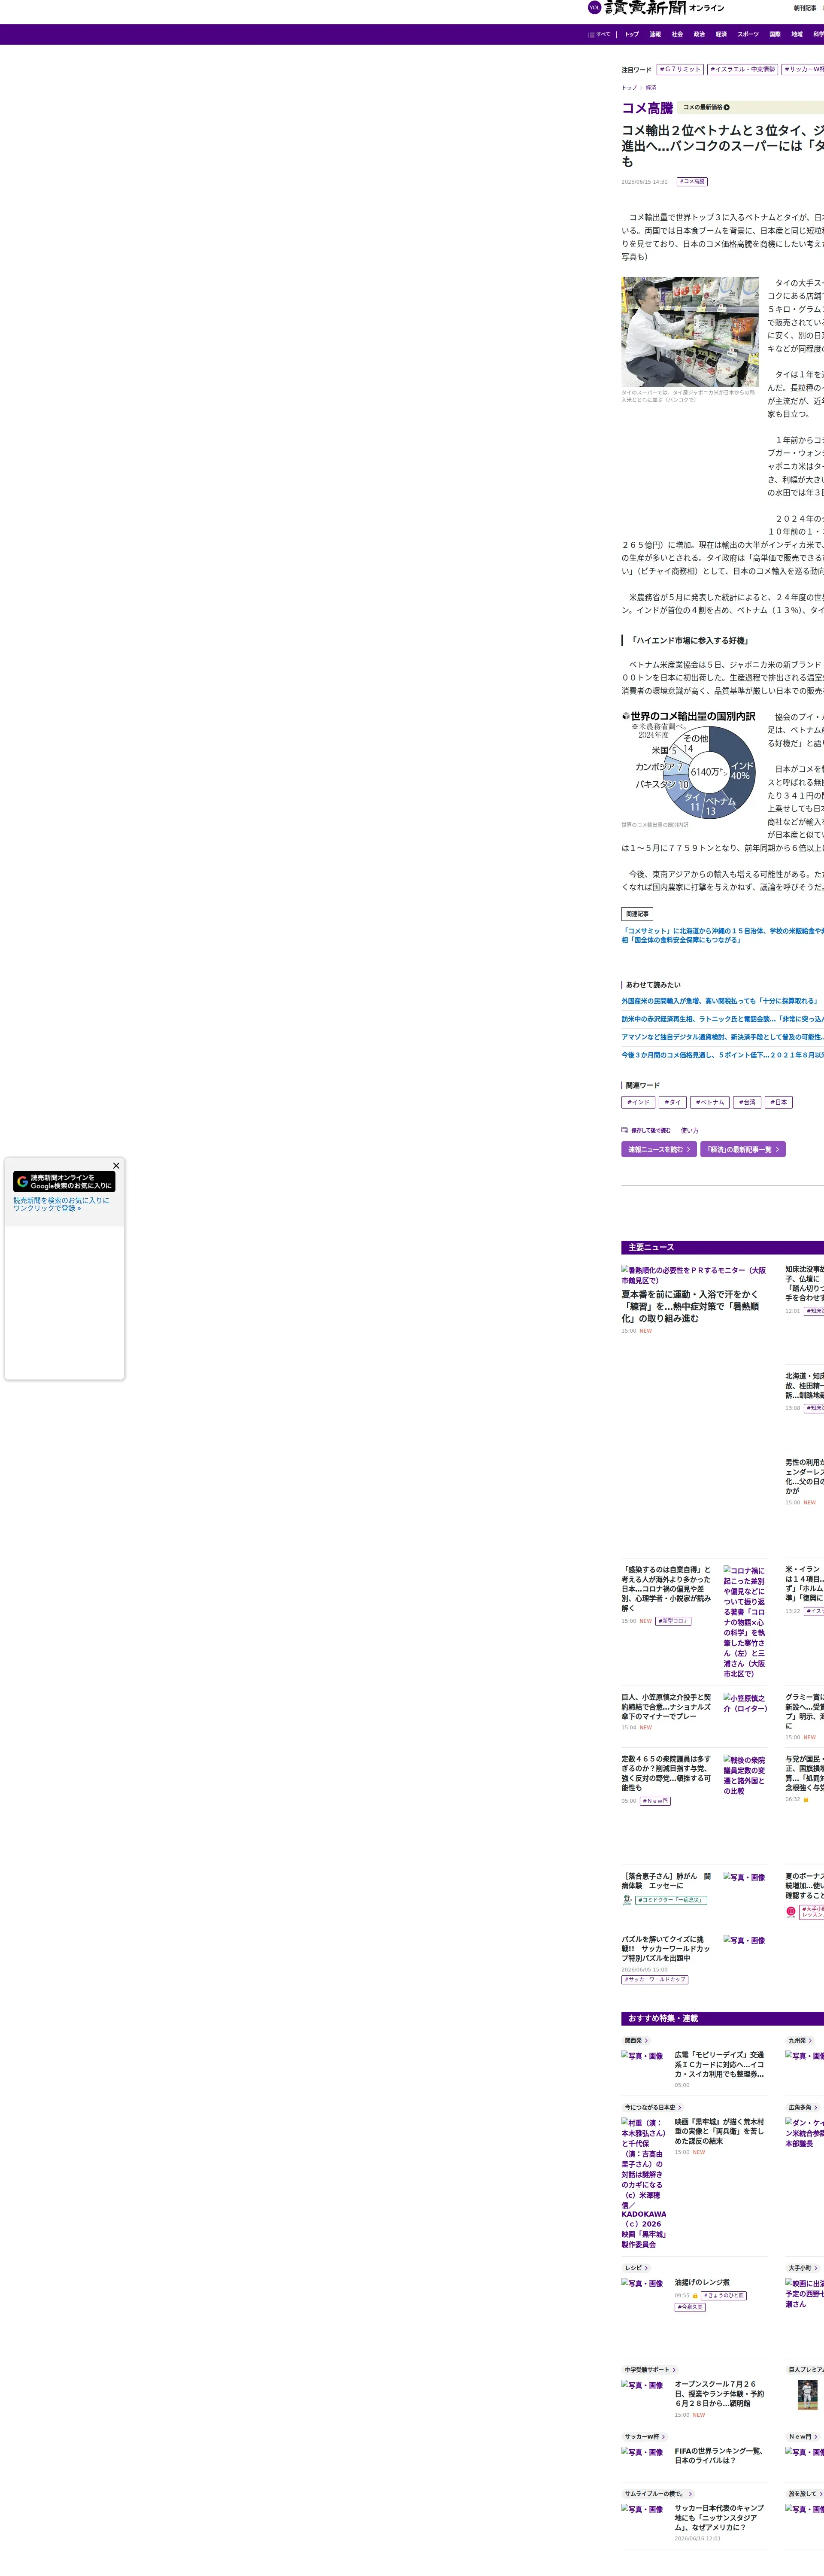Open the 「感染するのは自業自得」 article

pos(666,1589)
